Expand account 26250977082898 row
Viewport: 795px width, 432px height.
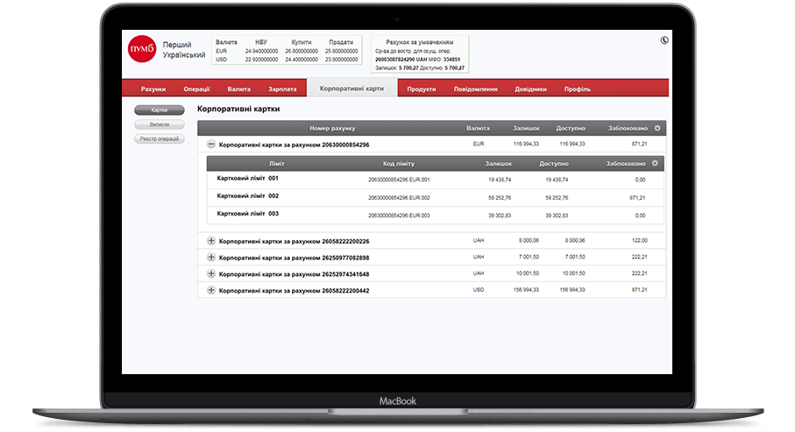(x=211, y=257)
